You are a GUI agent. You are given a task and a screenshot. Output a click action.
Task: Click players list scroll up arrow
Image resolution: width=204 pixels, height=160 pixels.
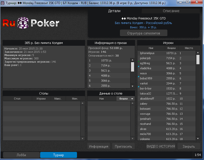point(198,52)
